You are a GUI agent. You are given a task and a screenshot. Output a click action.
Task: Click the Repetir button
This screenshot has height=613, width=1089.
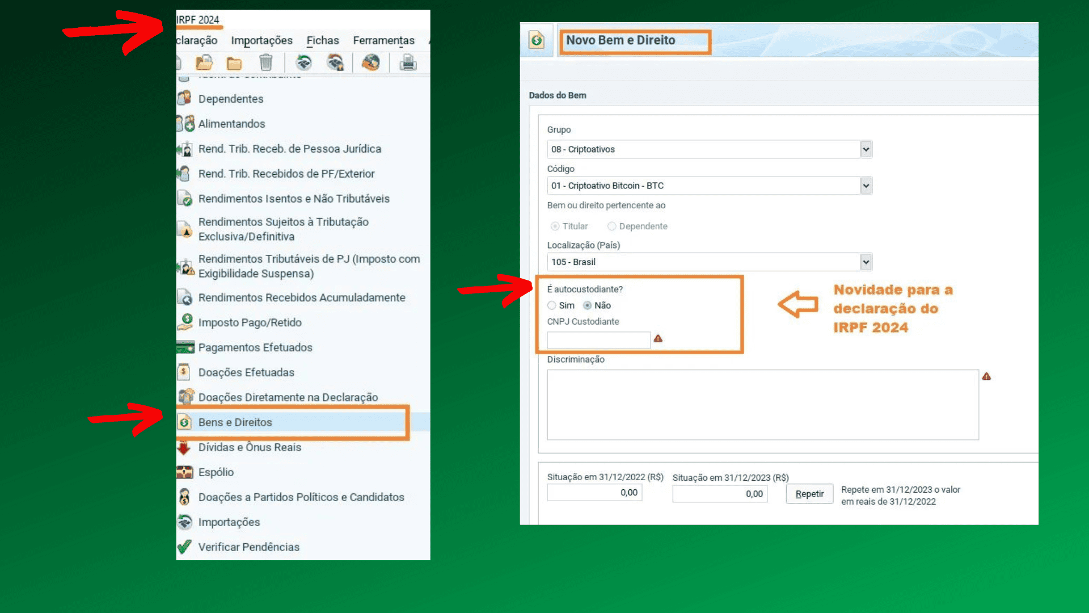pos(809,494)
